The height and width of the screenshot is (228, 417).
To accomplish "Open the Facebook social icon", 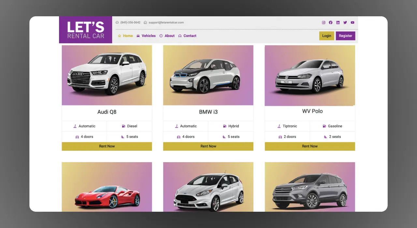I will [x=331, y=22].
